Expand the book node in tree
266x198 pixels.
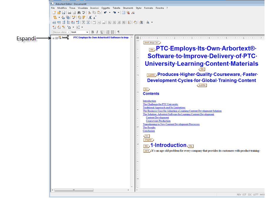(x=53, y=38)
